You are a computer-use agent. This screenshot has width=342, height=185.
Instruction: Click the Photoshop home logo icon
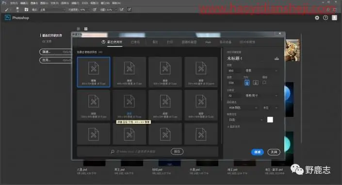(8, 17)
